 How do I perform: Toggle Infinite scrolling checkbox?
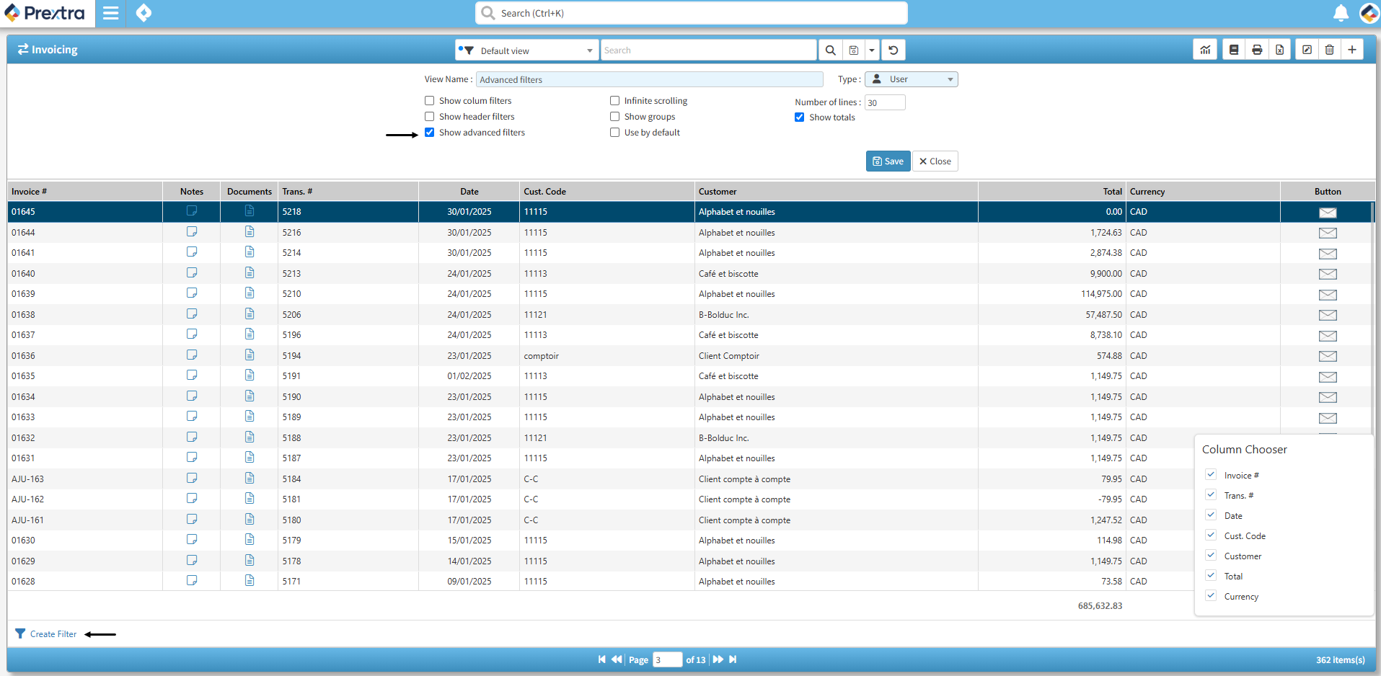click(x=615, y=101)
